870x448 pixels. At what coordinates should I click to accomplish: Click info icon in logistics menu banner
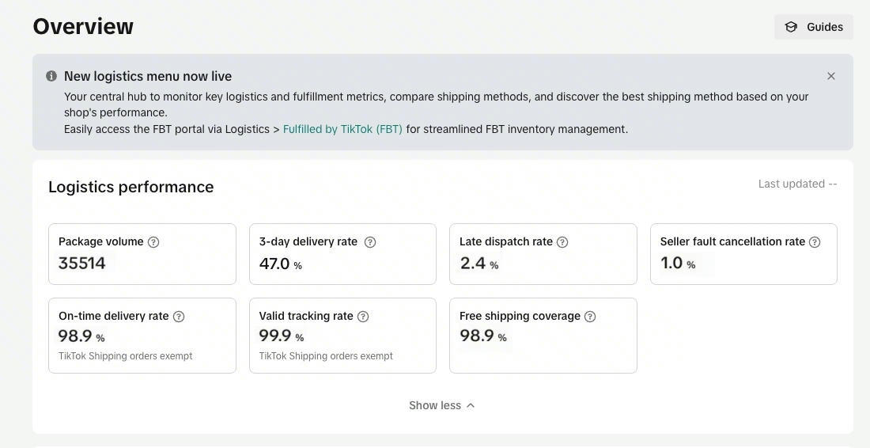click(51, 76)
